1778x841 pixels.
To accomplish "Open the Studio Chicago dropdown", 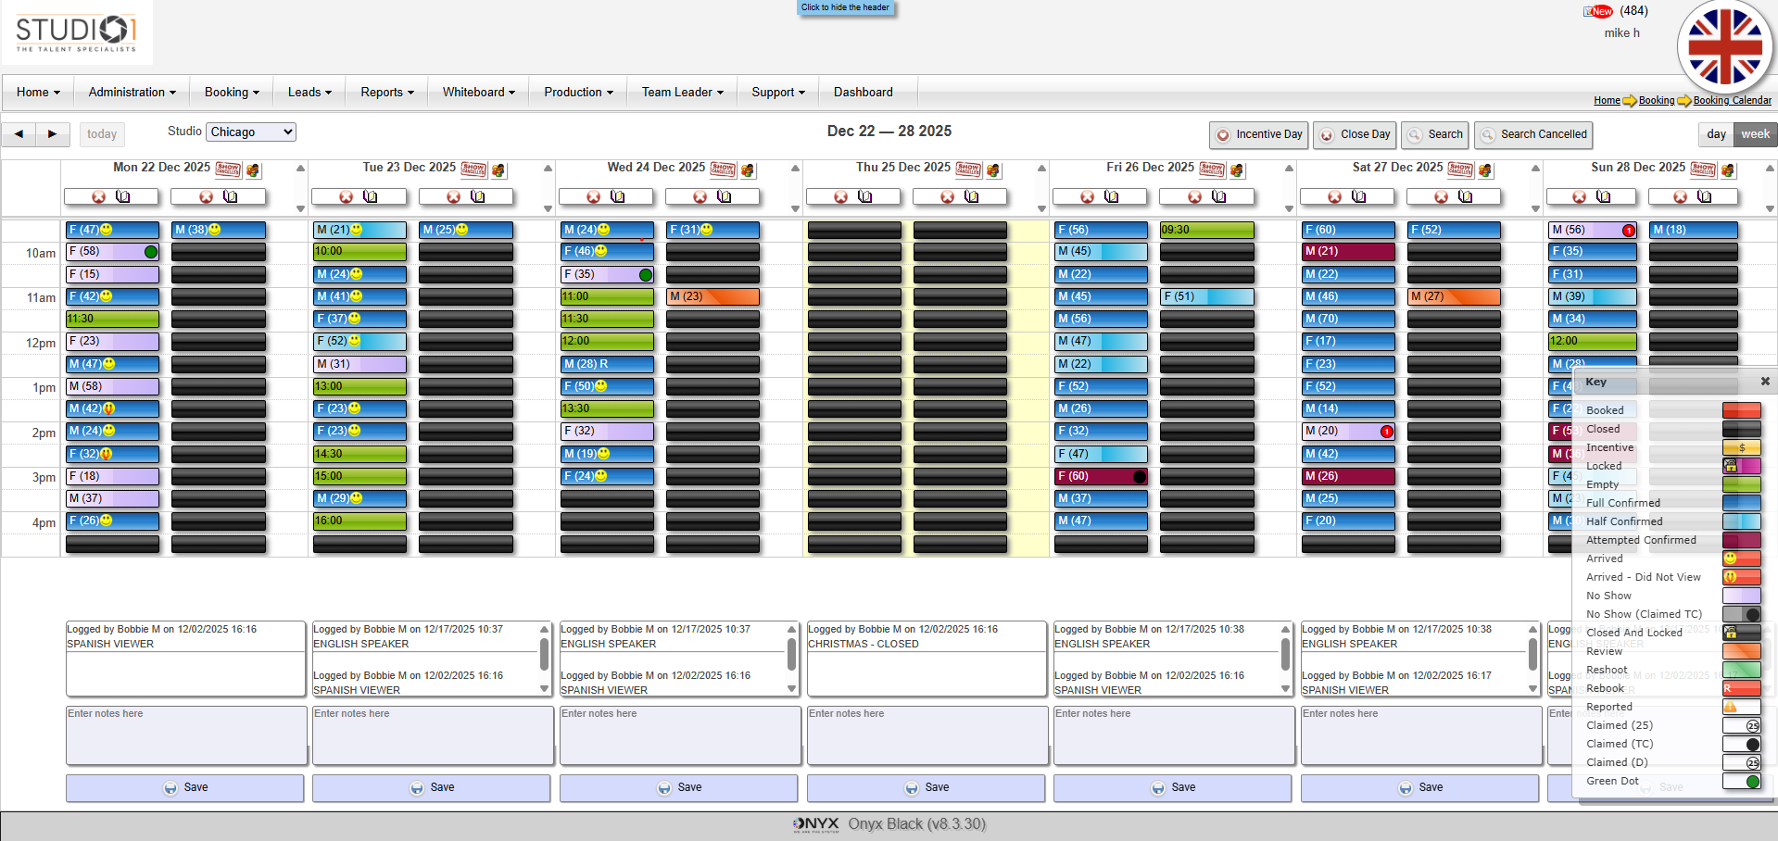I will coord(250,132).
